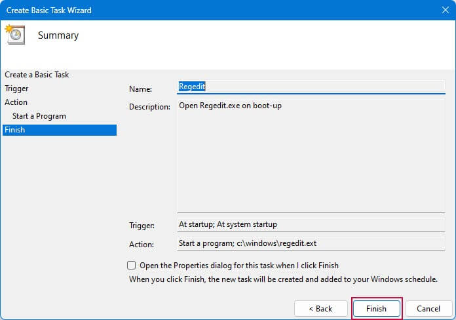Click the Properties dialog checkbox label text
The width and height of the screenshot is (456, 320).
(x=239, y=266)
